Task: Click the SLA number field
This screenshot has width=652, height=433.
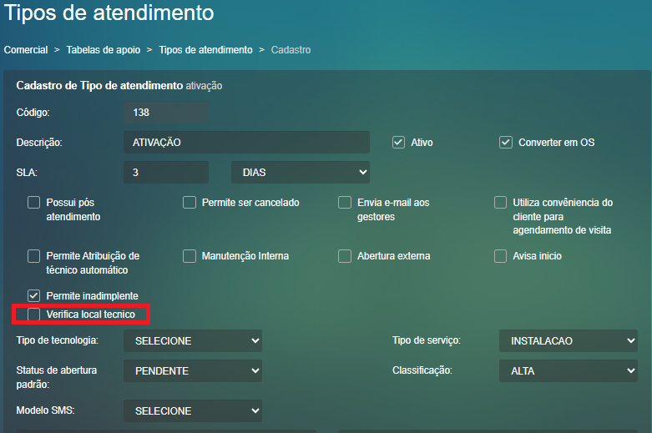Action: pos(166,173)
